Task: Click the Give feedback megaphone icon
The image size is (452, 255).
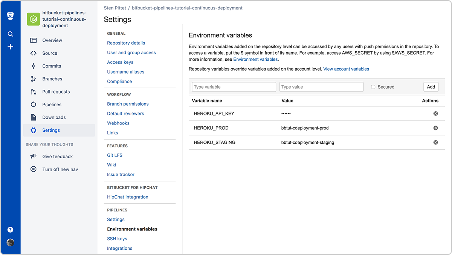Action: tap(33, 156)
